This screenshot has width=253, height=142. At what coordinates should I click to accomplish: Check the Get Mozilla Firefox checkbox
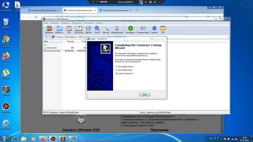pyautogui.click(x=117, y=70)
